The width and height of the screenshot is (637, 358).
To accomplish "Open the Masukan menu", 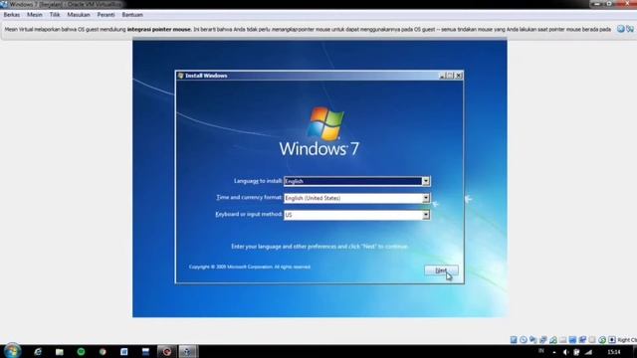I will 79,15.
